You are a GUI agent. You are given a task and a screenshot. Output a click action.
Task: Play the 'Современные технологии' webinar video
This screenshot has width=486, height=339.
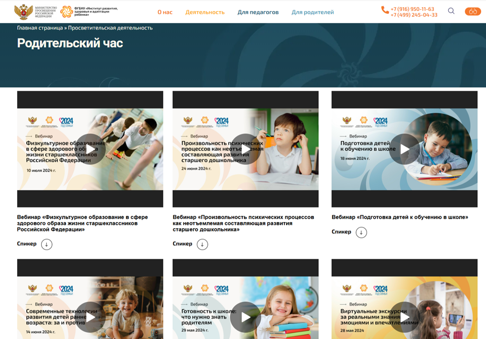tap(90, 317)
